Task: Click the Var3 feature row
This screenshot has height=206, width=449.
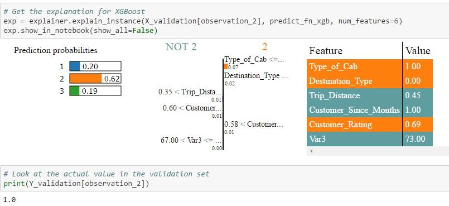Action: tap(370, 139)
